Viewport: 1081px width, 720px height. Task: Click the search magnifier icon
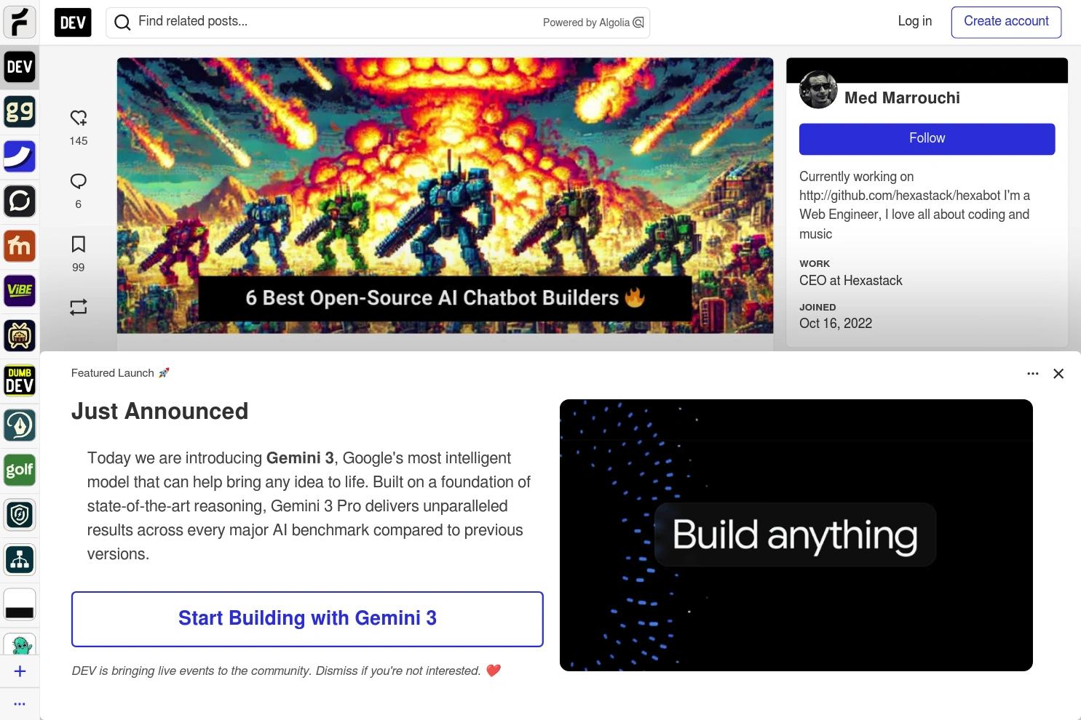pos(122,22)
